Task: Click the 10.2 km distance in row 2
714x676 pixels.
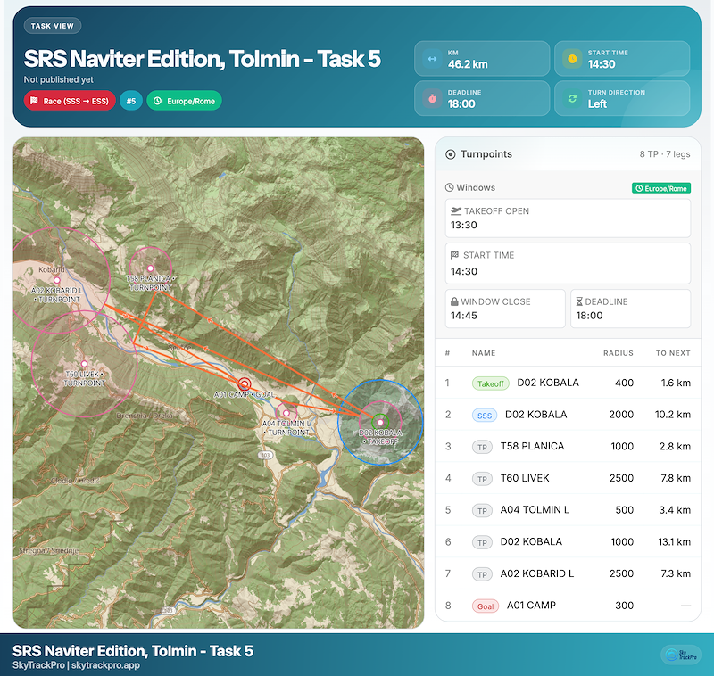Action: [673, 415]
